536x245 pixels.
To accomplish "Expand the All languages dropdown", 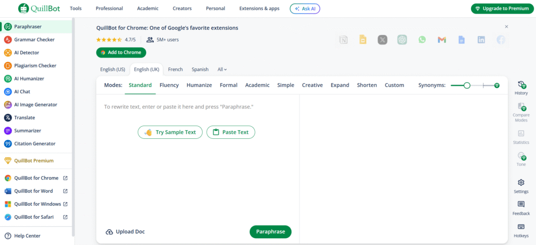I will (222, 70).
